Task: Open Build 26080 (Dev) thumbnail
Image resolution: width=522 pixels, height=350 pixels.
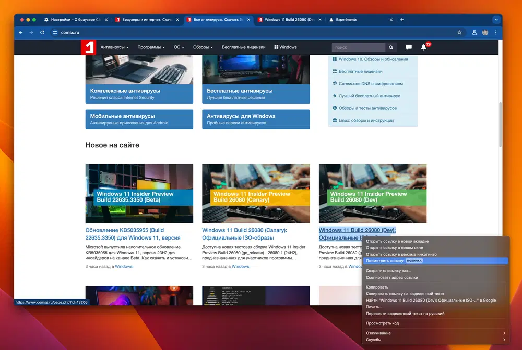Action: pos(373,193)
